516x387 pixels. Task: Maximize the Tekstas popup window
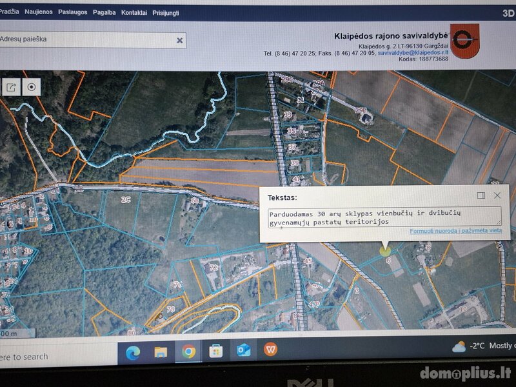pos(481,195)
